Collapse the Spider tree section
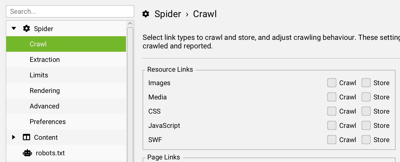Viewport: 400px width, 162px height. [14, 28]
